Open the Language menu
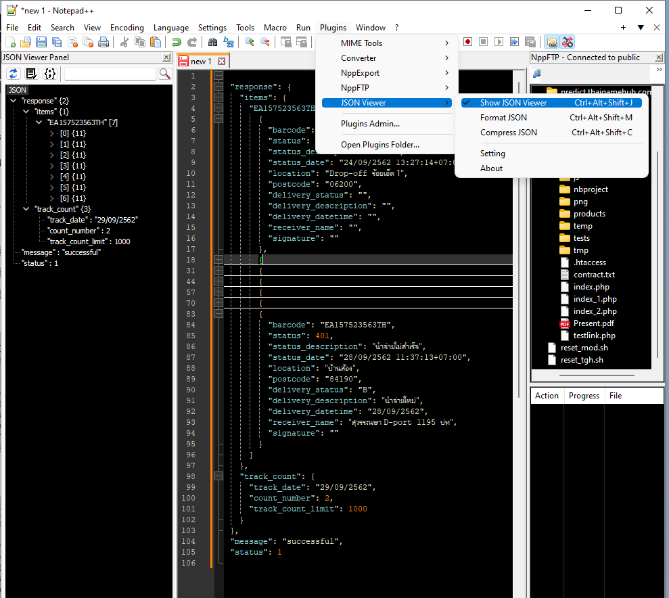 (x=171, y=28)
